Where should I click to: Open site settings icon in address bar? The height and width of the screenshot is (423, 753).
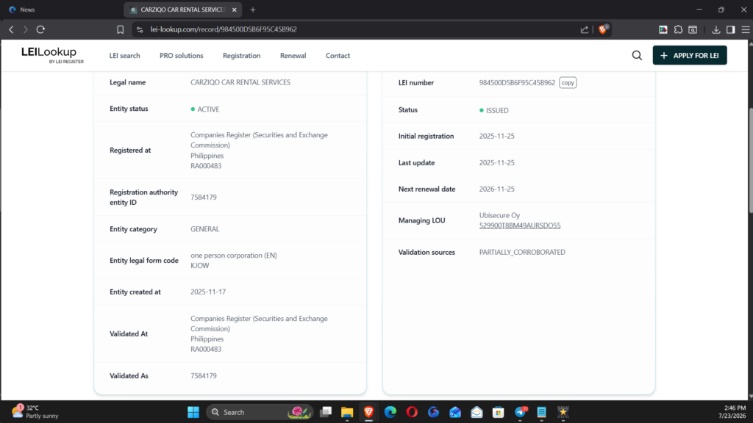140,29
